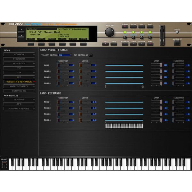Toggle the Mono switch
This screenshot has width=192, height=192.
[x=150, y=44]
